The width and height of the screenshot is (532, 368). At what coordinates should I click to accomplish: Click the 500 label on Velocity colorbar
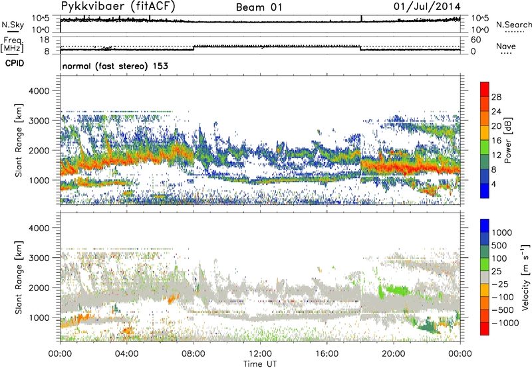(x=499, y=246)
